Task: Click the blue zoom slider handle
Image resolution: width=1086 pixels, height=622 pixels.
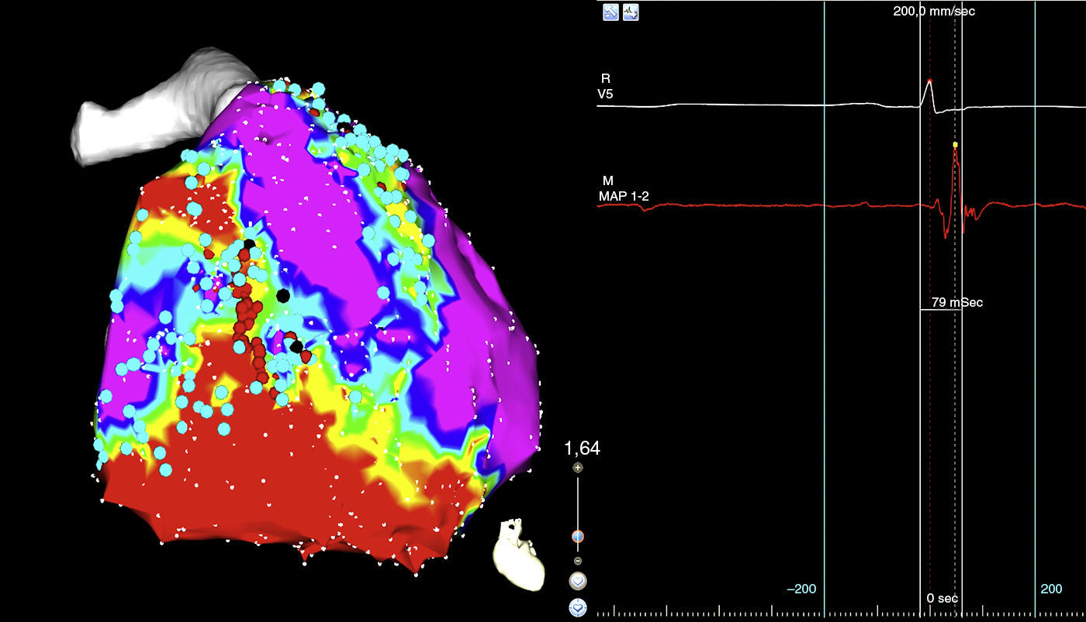Action: click(578, 536)
